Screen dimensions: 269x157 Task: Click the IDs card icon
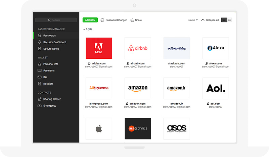point(39,77)
